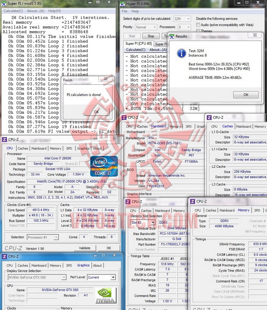Viewport: 267px width, 310px height.
Task: Open the Priority Normal dropdown
Action: click(x=146, y=27)
